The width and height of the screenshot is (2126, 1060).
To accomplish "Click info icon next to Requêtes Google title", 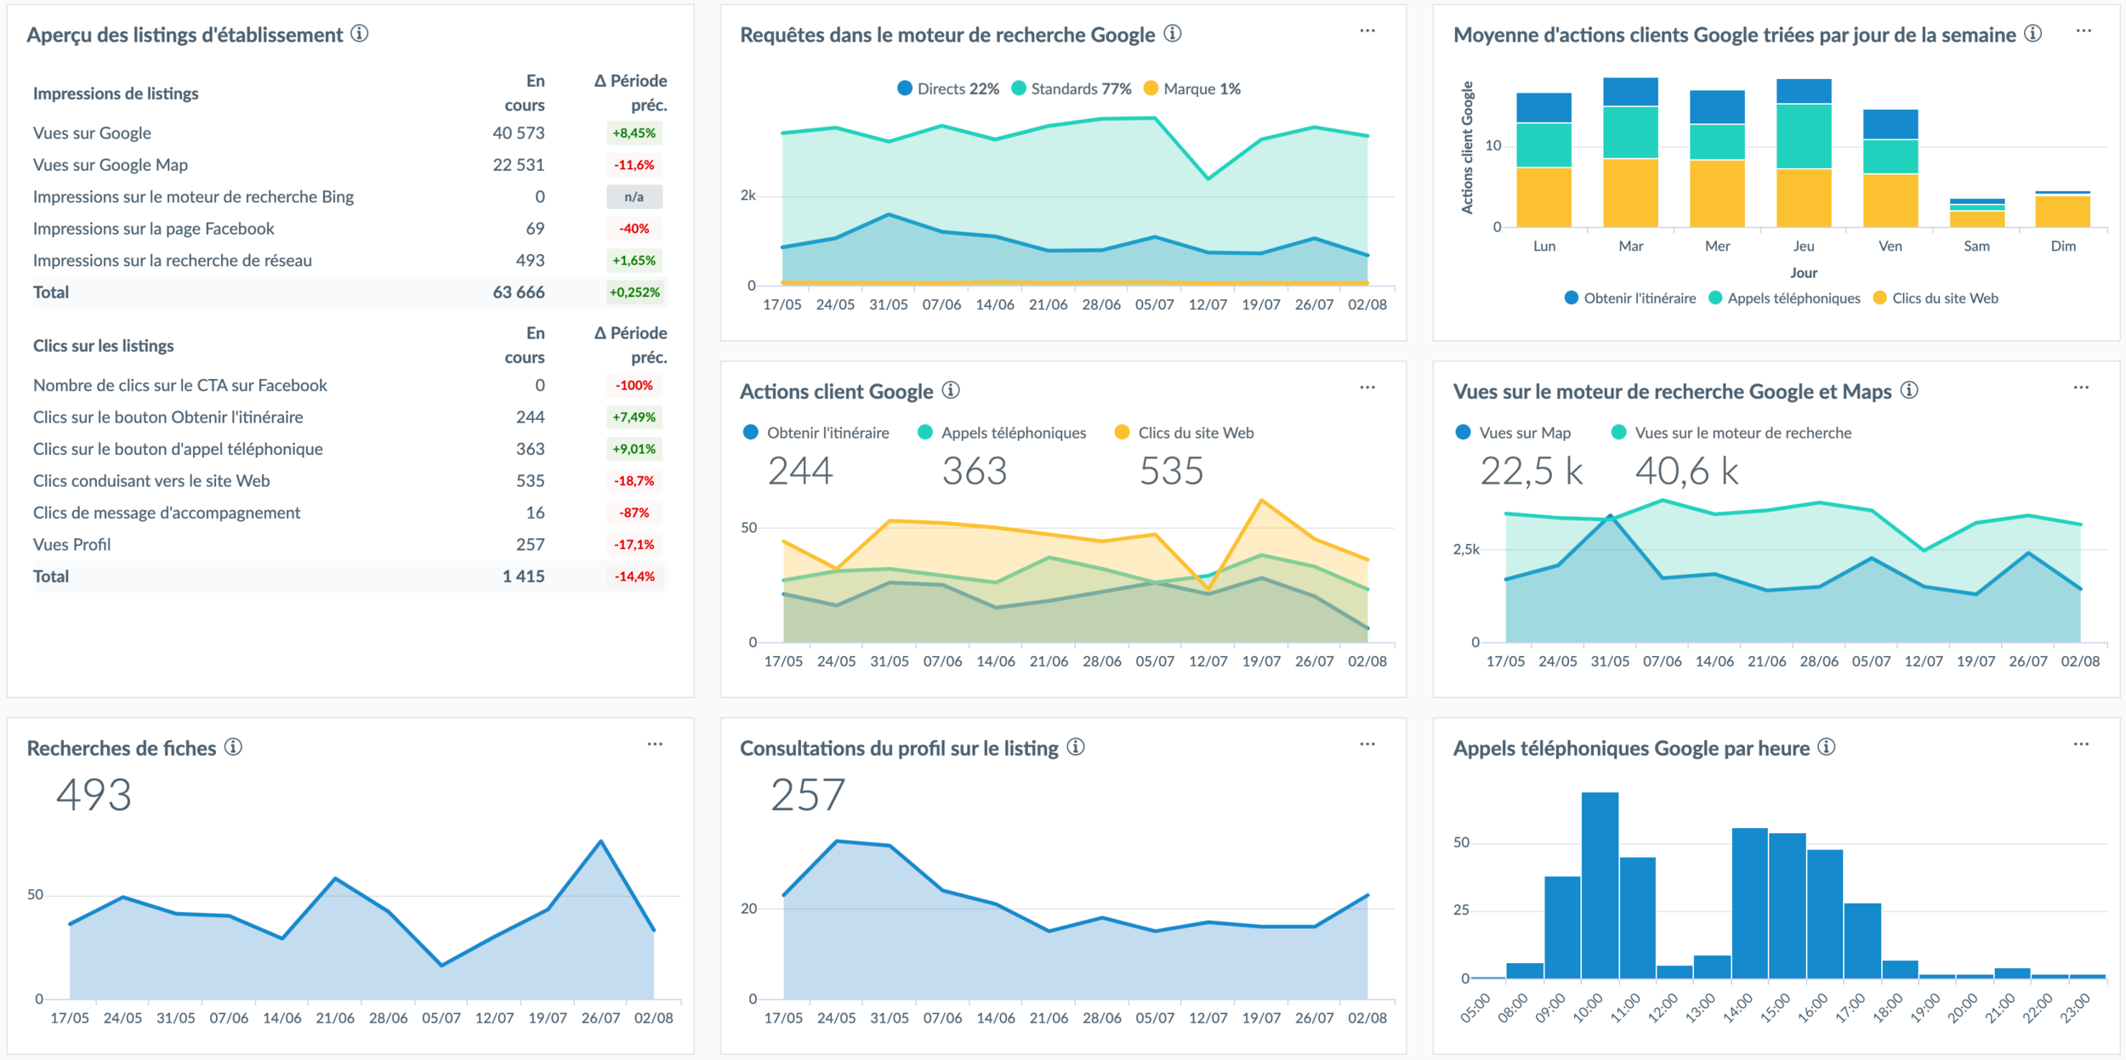I will (1173, 34).
